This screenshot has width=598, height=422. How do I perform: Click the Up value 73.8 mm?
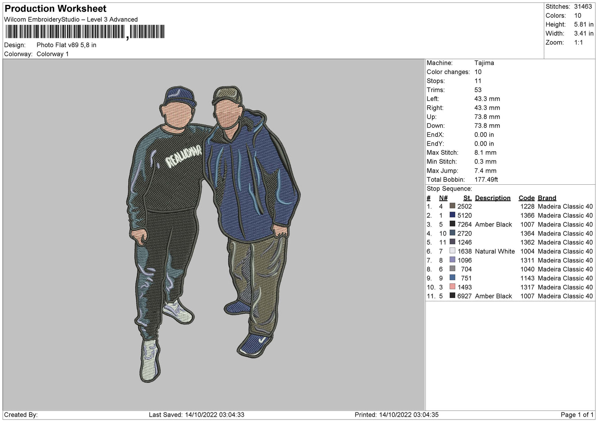pyautogui.click(x=487, y=117)
